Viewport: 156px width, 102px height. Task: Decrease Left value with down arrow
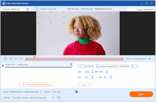click(111, 78)
